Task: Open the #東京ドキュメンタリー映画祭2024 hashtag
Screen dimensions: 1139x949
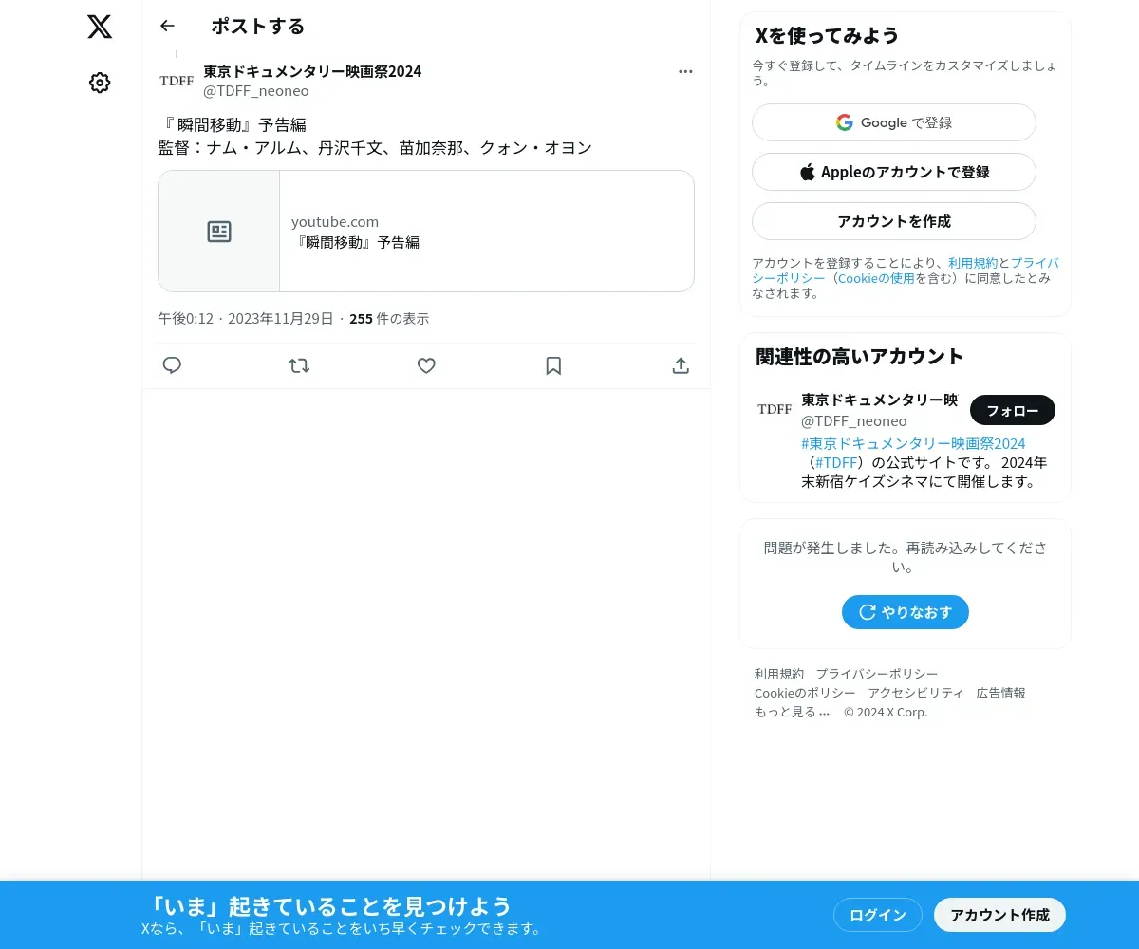Action: coord(913,443)
